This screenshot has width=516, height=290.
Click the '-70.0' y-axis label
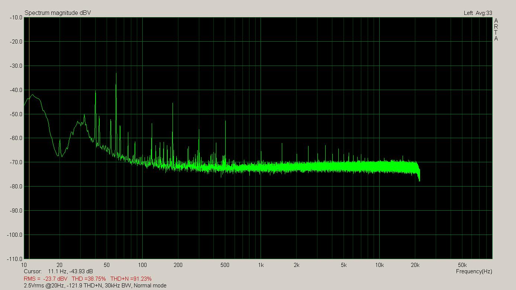coord(16,162)
